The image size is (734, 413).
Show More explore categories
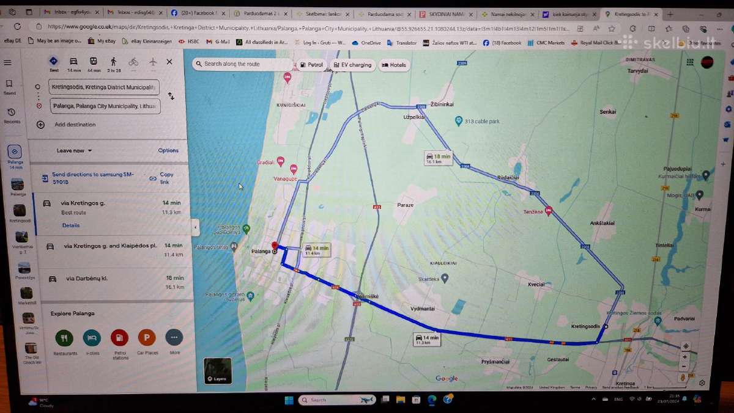174,341
